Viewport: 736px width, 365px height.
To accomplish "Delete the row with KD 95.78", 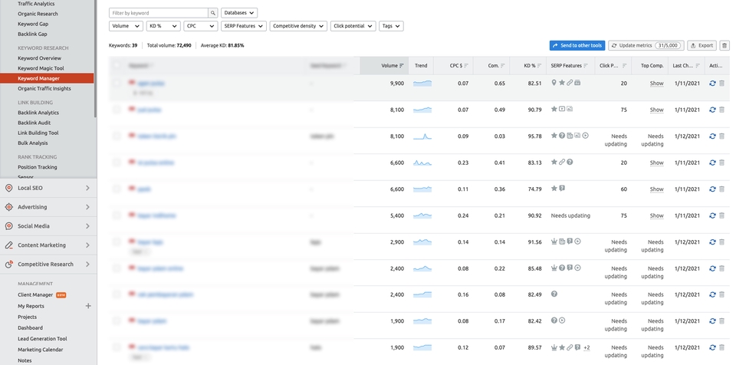I will tap(722, 136).
